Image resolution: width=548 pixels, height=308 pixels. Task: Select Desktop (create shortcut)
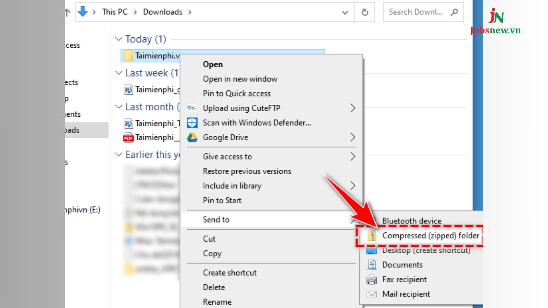point(426,251)
